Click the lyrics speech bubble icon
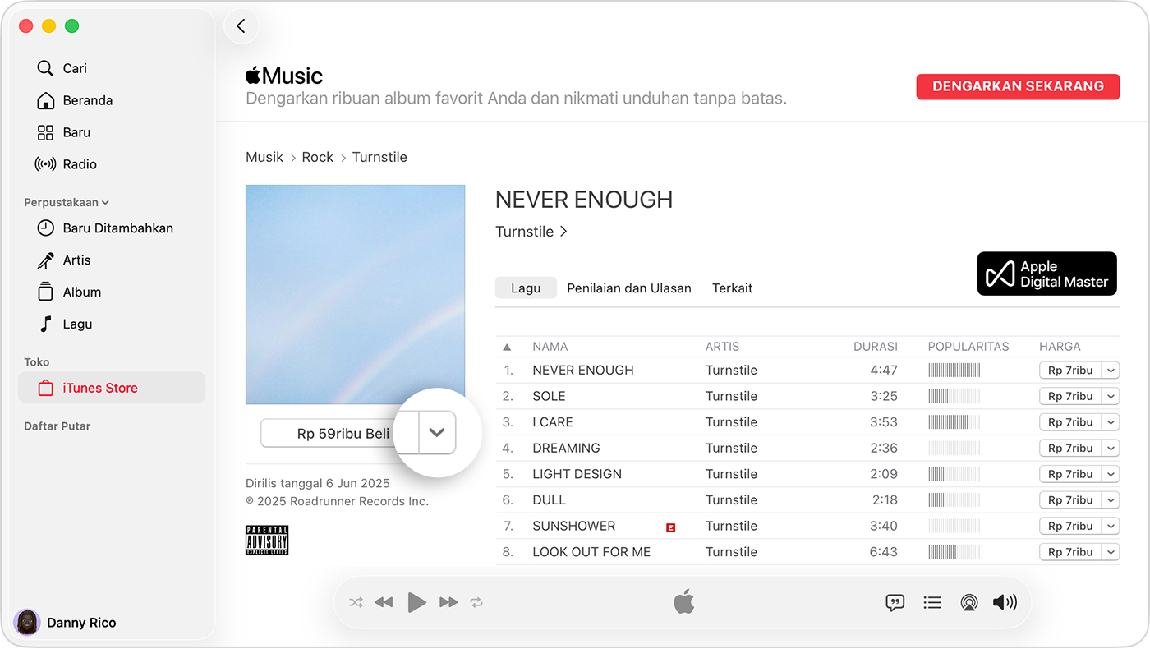The image size is (1150, 649). point(895,603)
